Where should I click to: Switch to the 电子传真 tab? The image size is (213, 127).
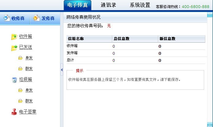pyautogui.click(x=78, y=5)
